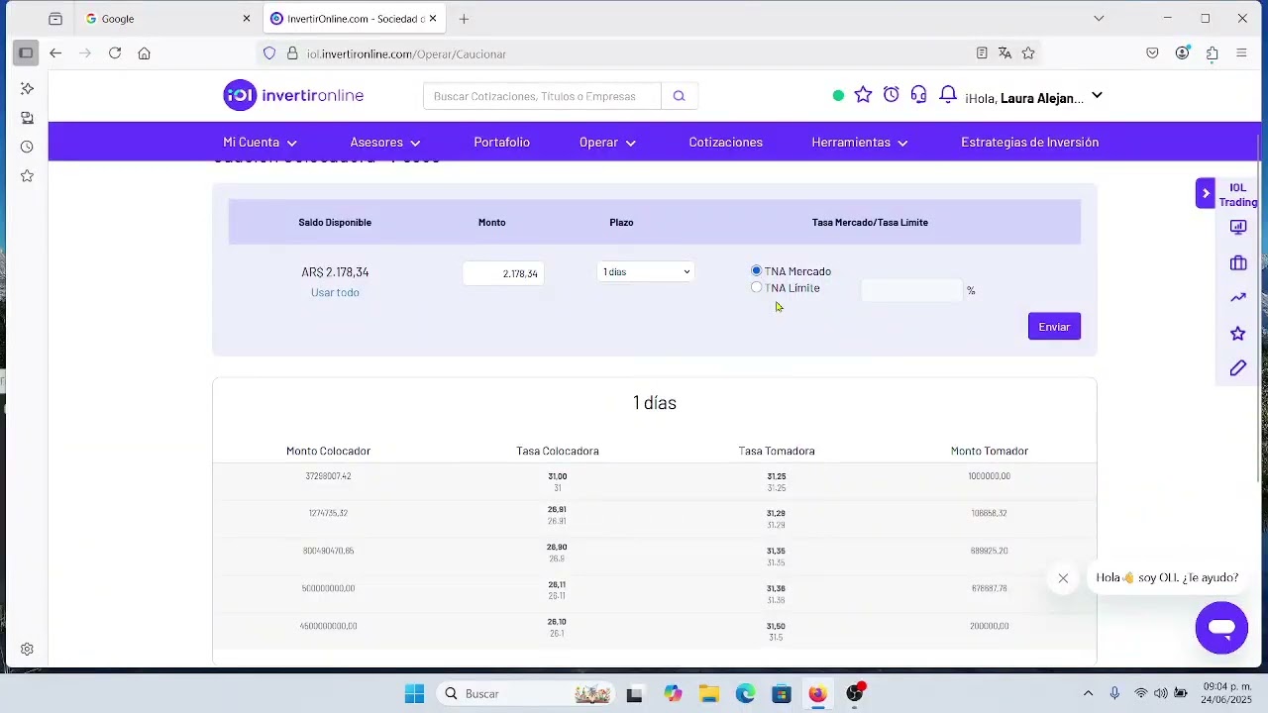Expand Operar menu
This screenshot has width=1268, height=713.
(608, 143)
